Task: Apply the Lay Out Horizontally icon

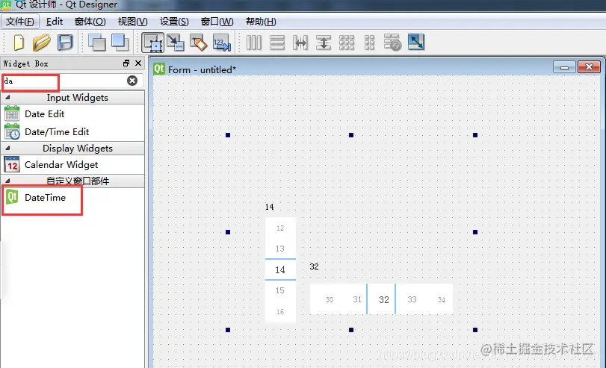Action: [x=254, y=43]
